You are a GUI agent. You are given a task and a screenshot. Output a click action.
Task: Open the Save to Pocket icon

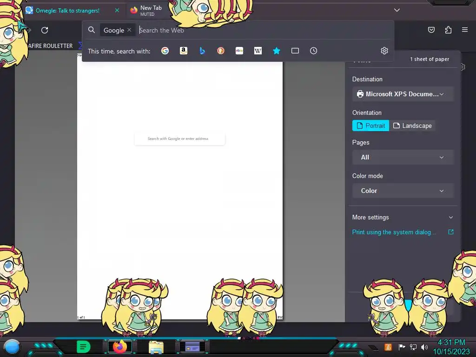point(431,30)
